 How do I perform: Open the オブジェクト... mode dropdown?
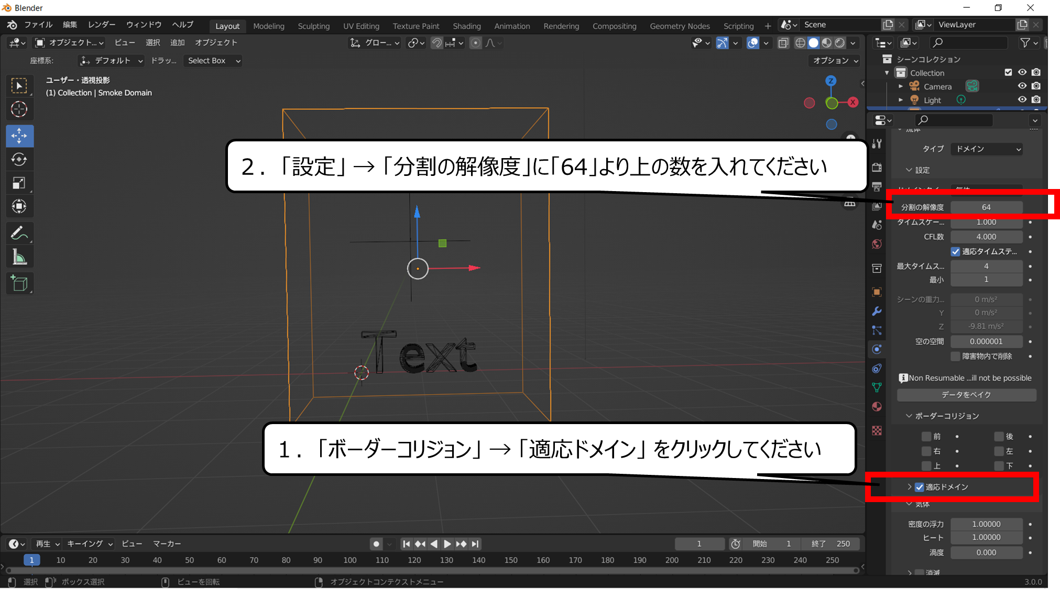[x=69, y=43]
